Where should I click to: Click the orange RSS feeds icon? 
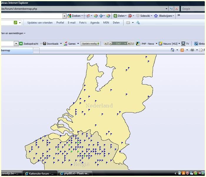(x=182, y=50)
